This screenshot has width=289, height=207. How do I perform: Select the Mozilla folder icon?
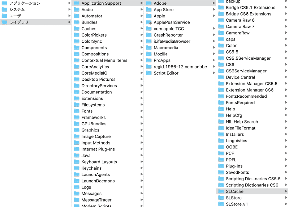149,54
